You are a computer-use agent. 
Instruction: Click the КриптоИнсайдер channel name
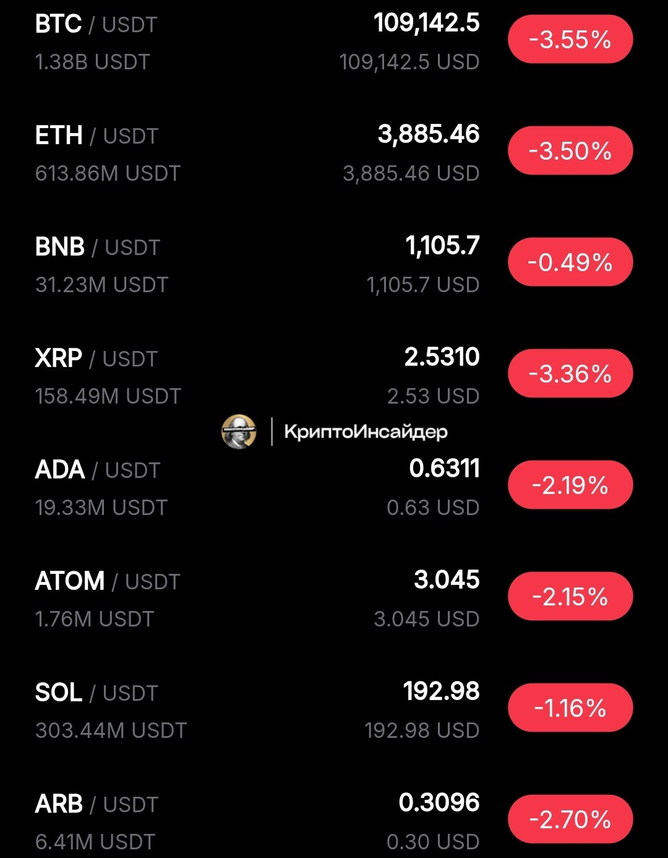pyautogui.click(x=366, y=431)
